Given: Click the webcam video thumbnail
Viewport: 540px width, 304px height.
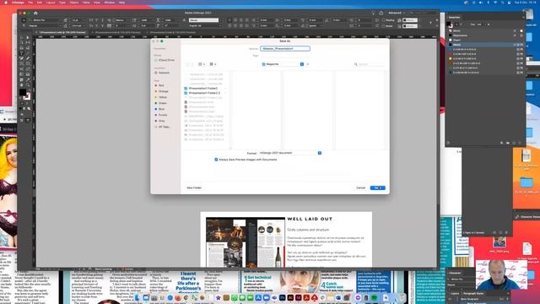Looking at the screenshot, I should point(501,274).
